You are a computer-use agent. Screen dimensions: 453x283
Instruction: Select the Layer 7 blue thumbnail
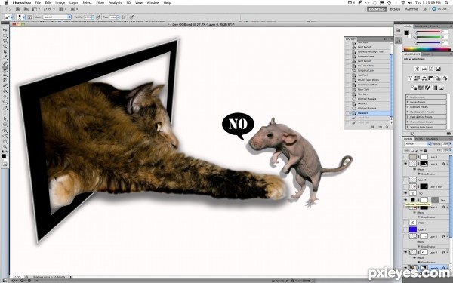tap(413, 229)
